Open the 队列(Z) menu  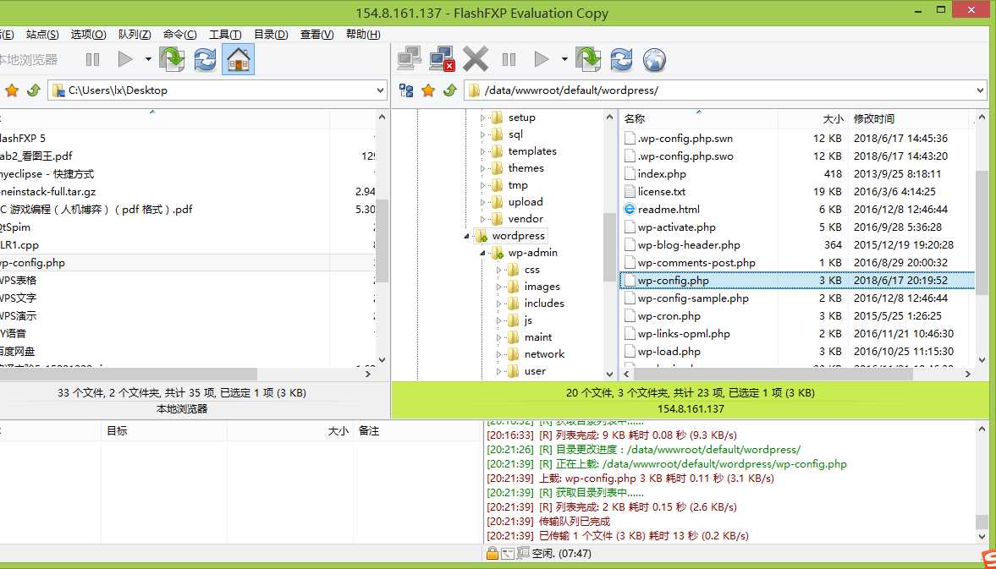pos(135,35)
